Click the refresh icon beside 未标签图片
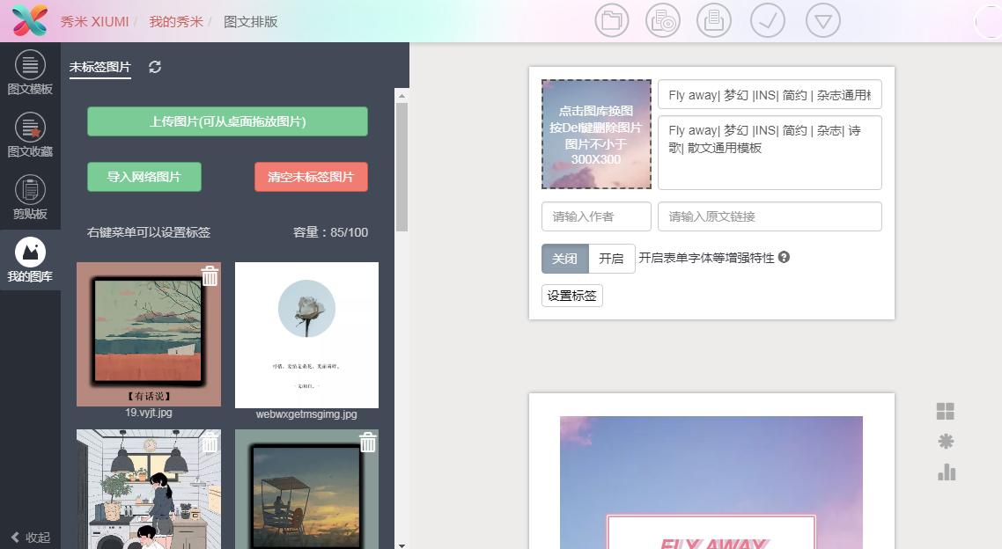Viewport: 1002px width, 549px height. click(x=155, y=67)
